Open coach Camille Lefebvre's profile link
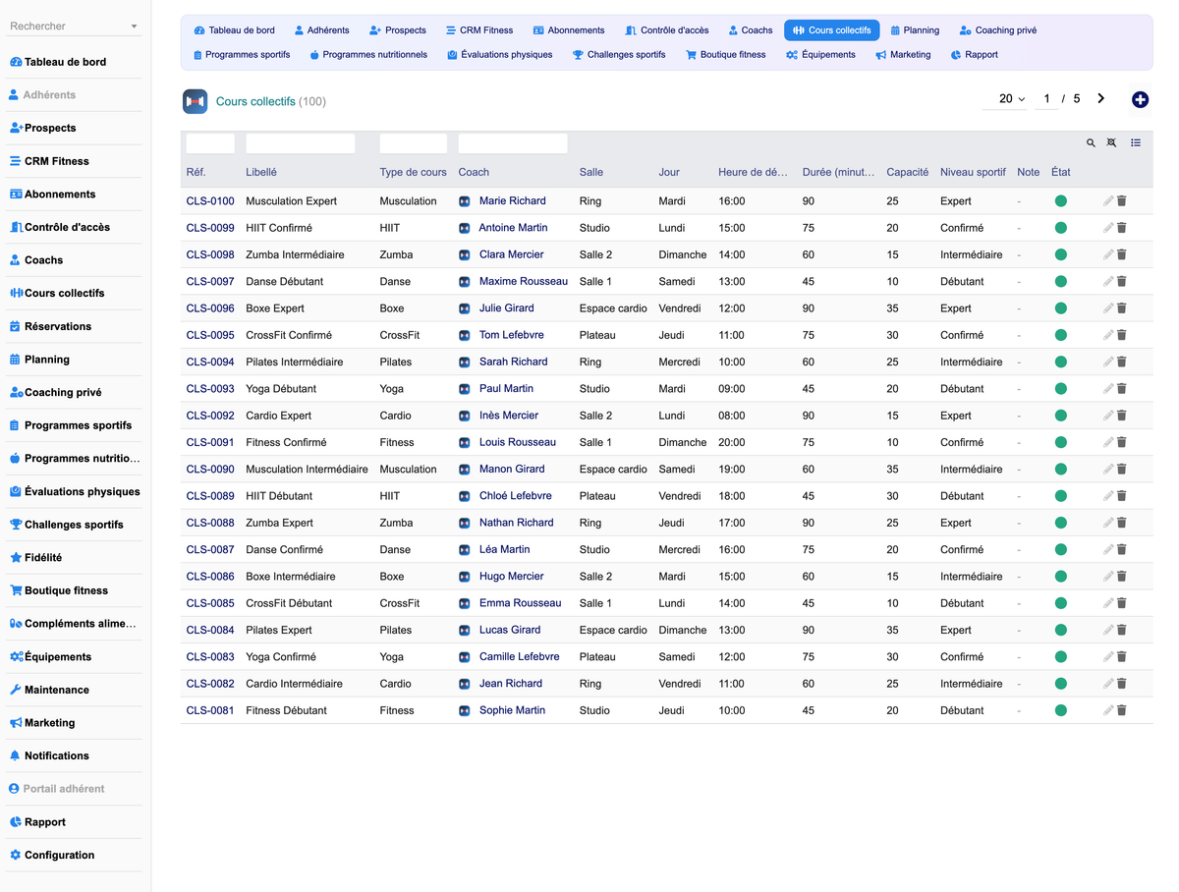Image resolution: width=1179 pixels, height=892 pixels. coord(519,657)
